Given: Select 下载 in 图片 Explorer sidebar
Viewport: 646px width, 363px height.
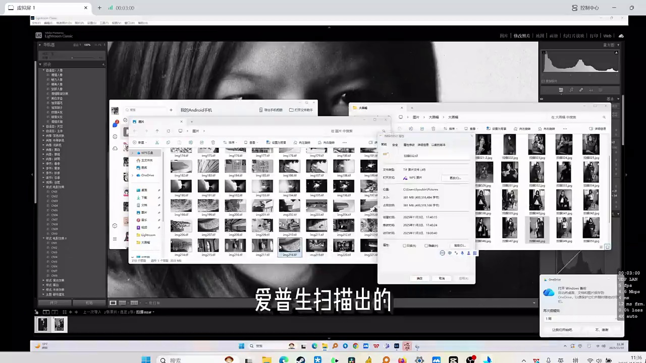Looking at the screenshot, I should tap(144, 198).
